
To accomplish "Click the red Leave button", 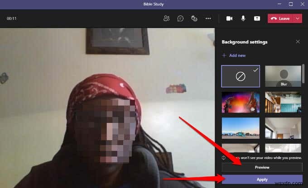I will coord(280,19).
